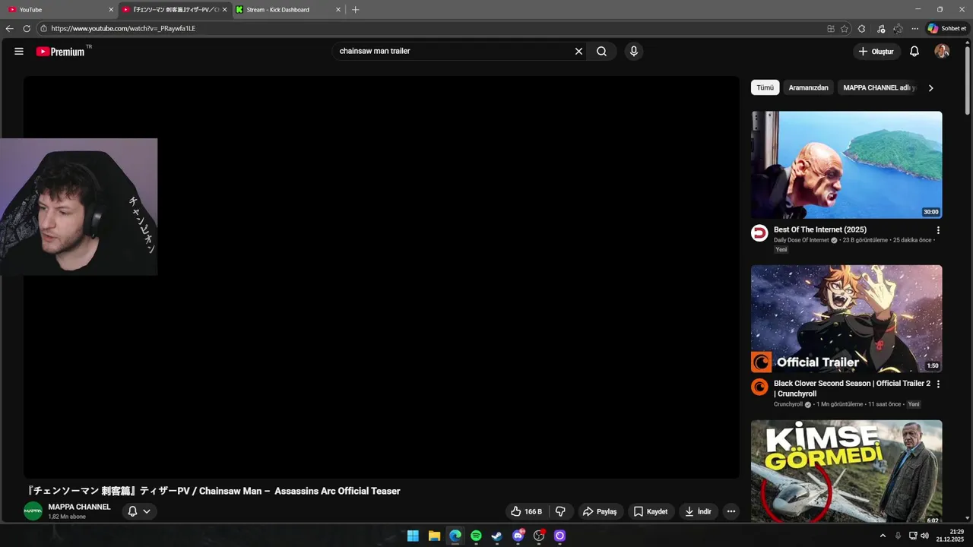Open the browser extensions puzzle icon
The width and height of the screenshot is (973, 547).
[x=861, y=28]
